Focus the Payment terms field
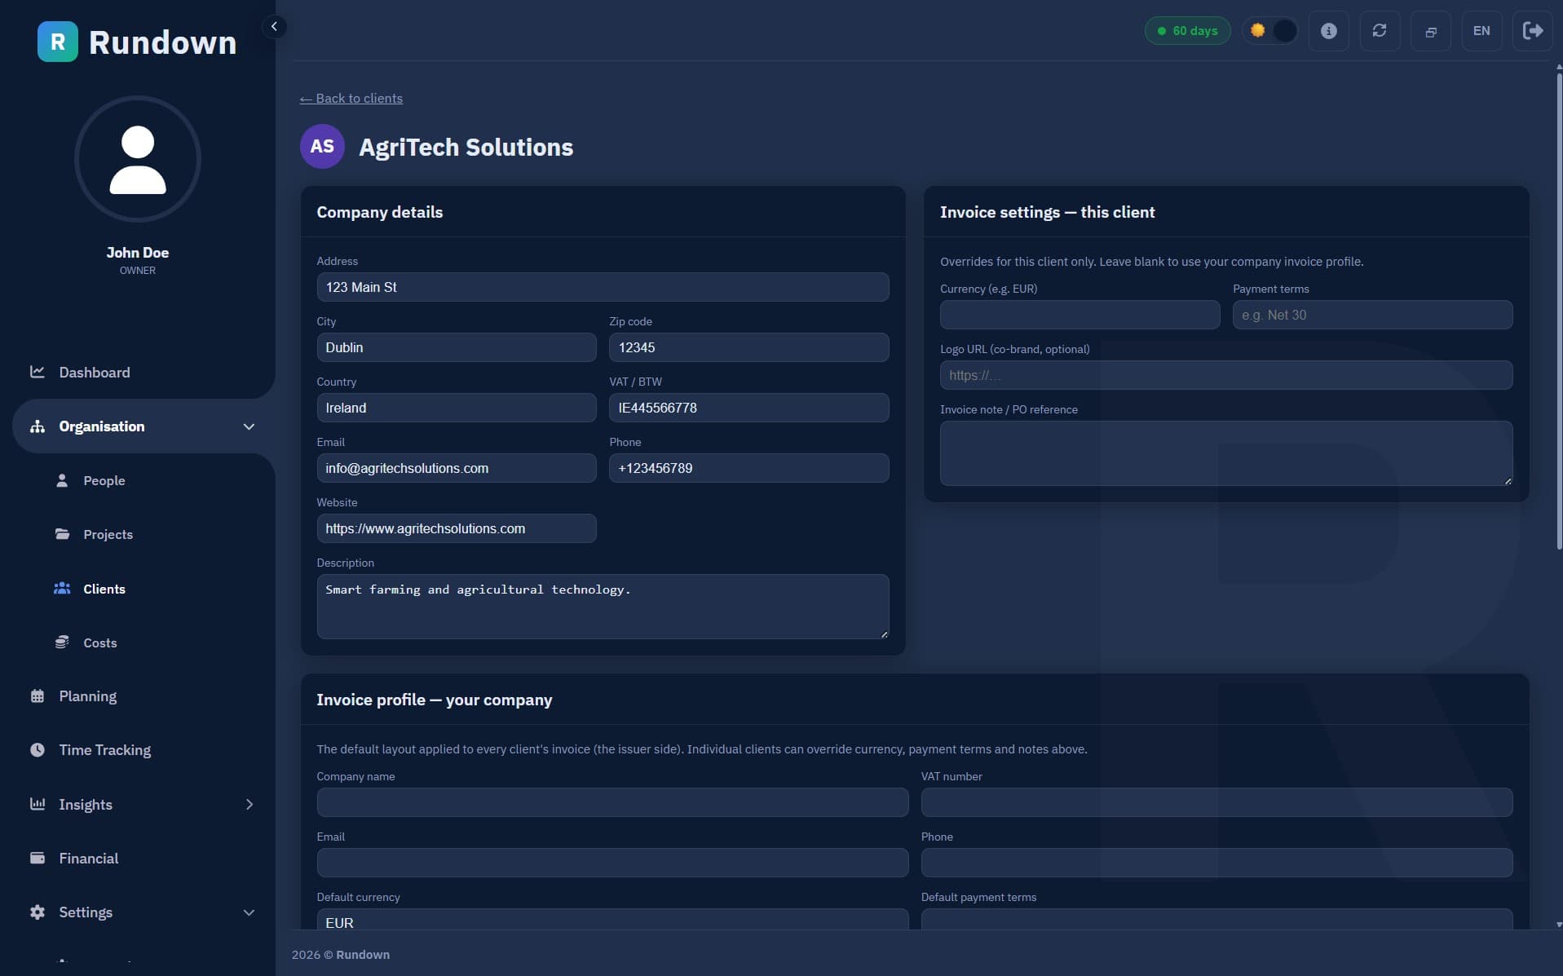1563x976 pixels. pos(1372,315)
